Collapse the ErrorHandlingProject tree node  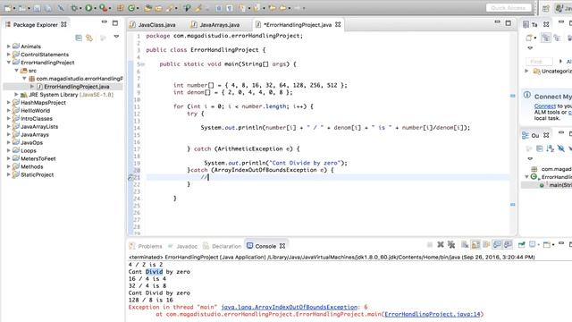click(8, 63)
